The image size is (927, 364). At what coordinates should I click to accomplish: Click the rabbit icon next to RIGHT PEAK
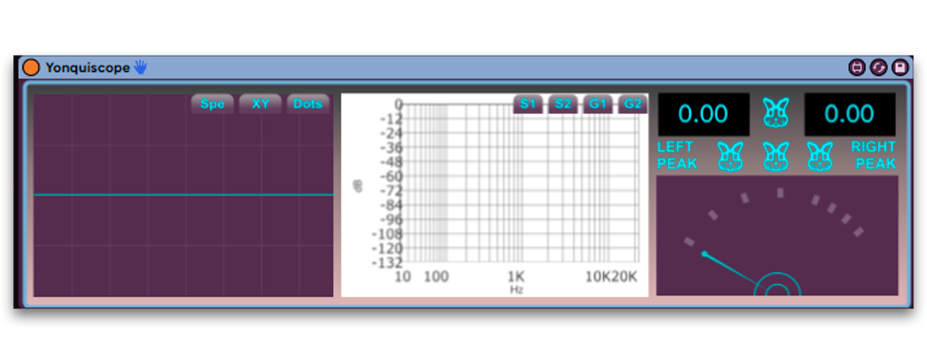(x=821, y=157)
